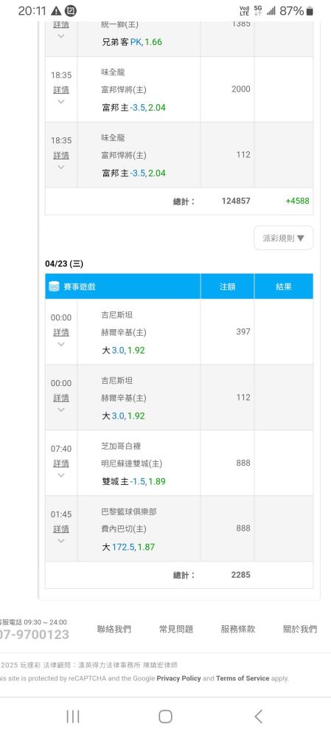331x738 pixels.
Task: Expand chevron under 詳情 for 01:45 費內巴切 bet
Action: [x=60, y=541]
